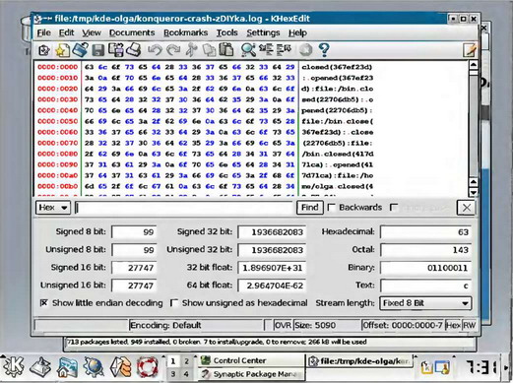Click the Find button
The width and height of the screenshot is (513, 383).
pos(310,208)
